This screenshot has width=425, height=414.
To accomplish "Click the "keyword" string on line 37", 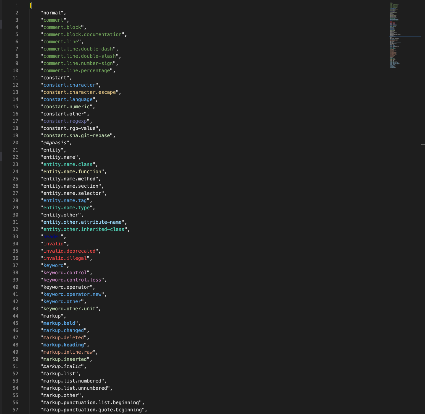I will 53,265.
